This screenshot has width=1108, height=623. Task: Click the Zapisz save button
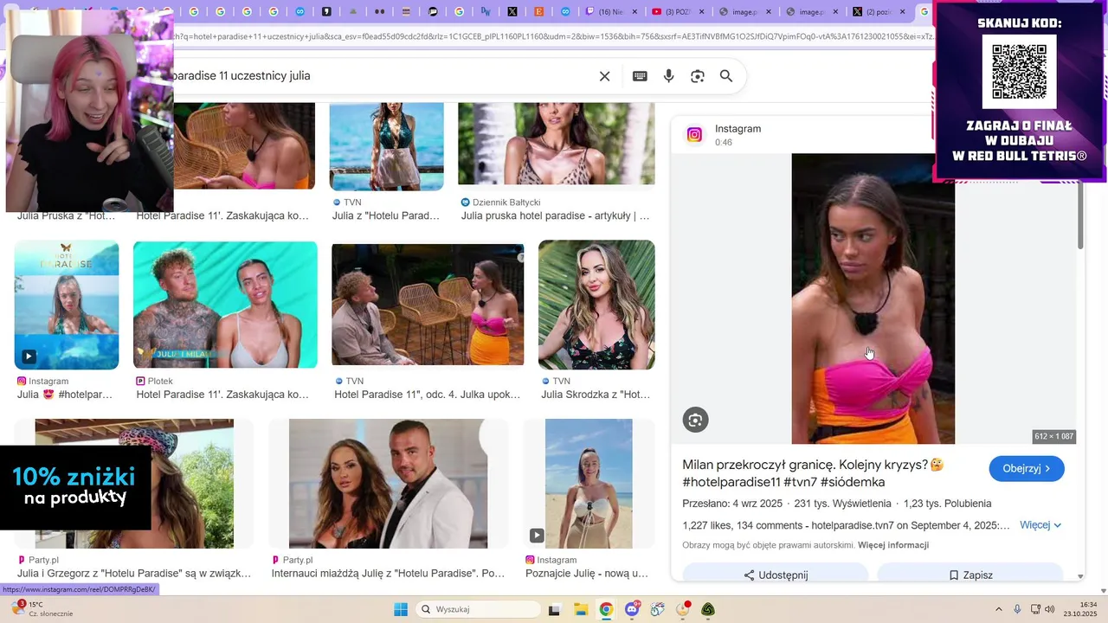tap(969, 575)
